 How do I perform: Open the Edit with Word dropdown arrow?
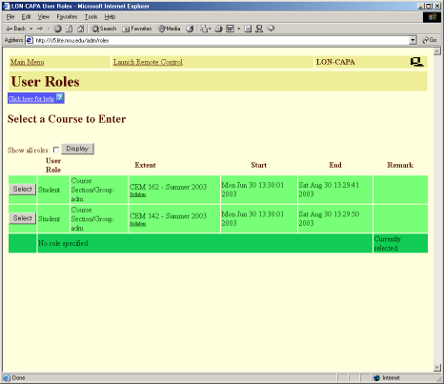238,29
